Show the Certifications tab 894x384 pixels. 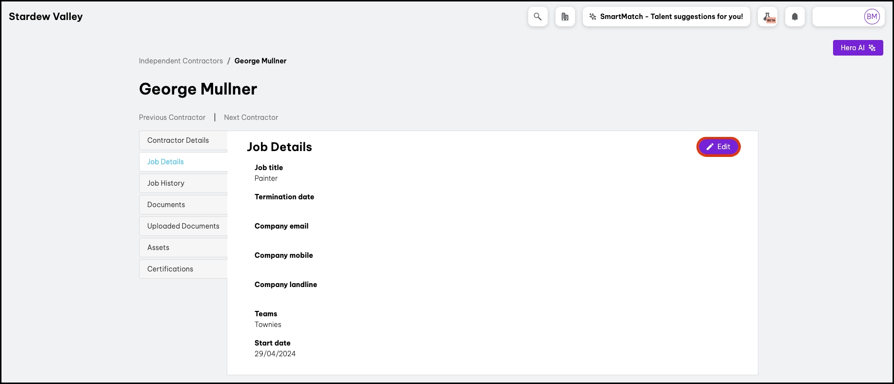[170, 269]
